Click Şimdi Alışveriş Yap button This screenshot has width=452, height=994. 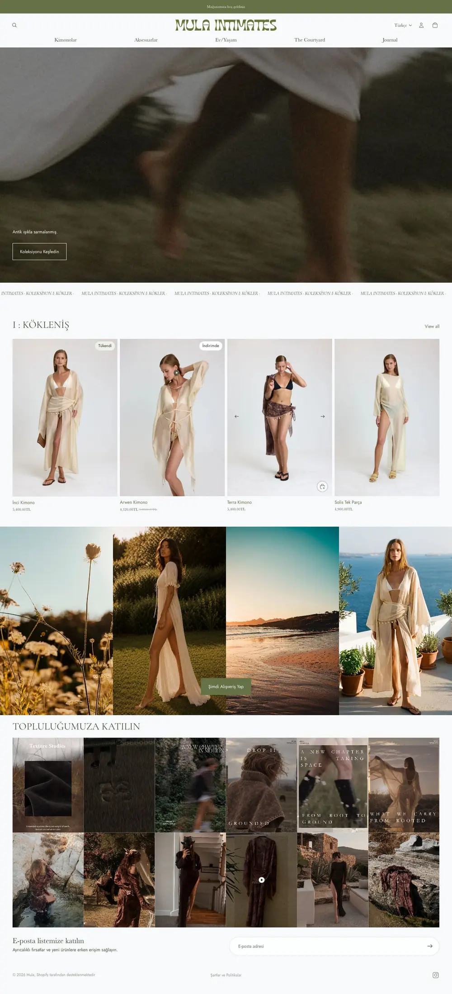[226, 686]
